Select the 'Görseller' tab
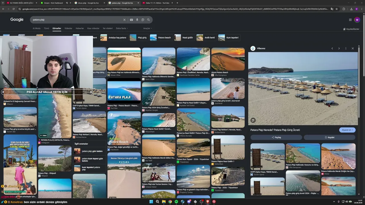 coord(57,28)
